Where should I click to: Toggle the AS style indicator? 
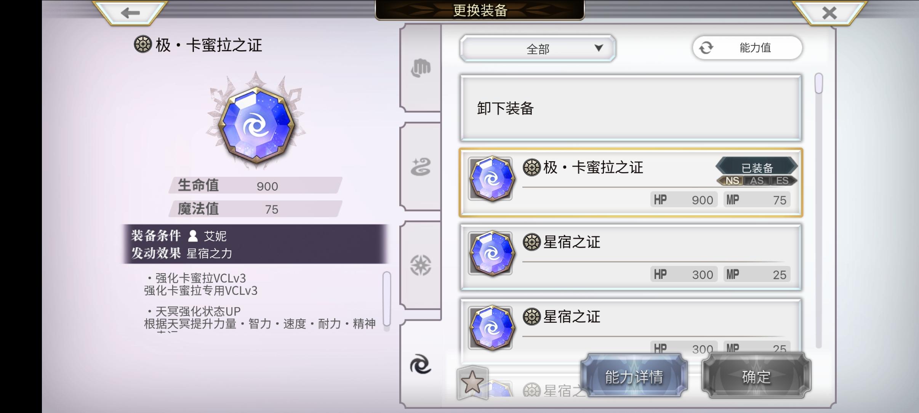(757, 181)
